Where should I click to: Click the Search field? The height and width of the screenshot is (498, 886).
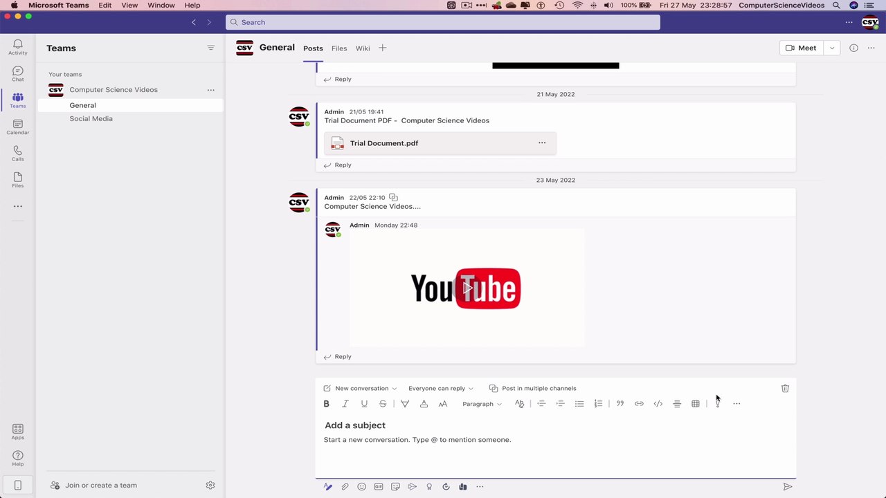(x=443, y=22)
